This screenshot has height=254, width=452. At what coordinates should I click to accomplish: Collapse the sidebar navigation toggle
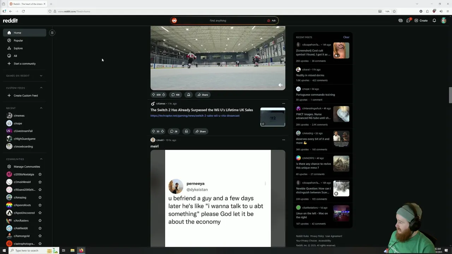52,33
